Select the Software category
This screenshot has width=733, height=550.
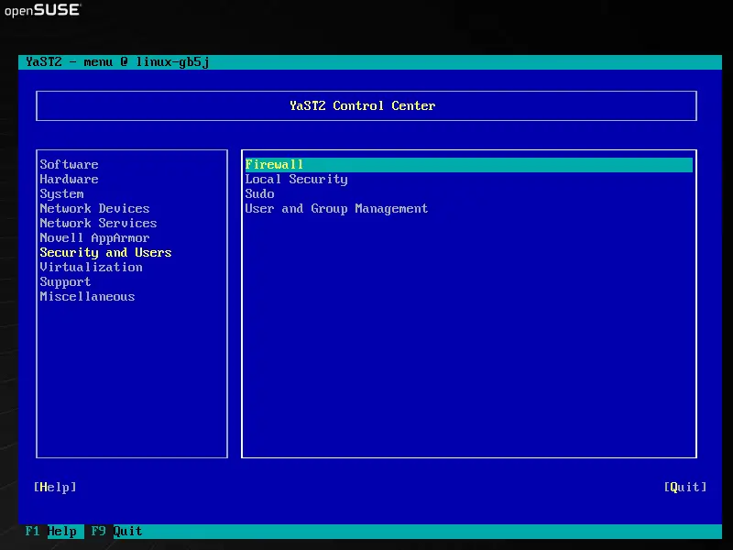(x=70, y=165)
